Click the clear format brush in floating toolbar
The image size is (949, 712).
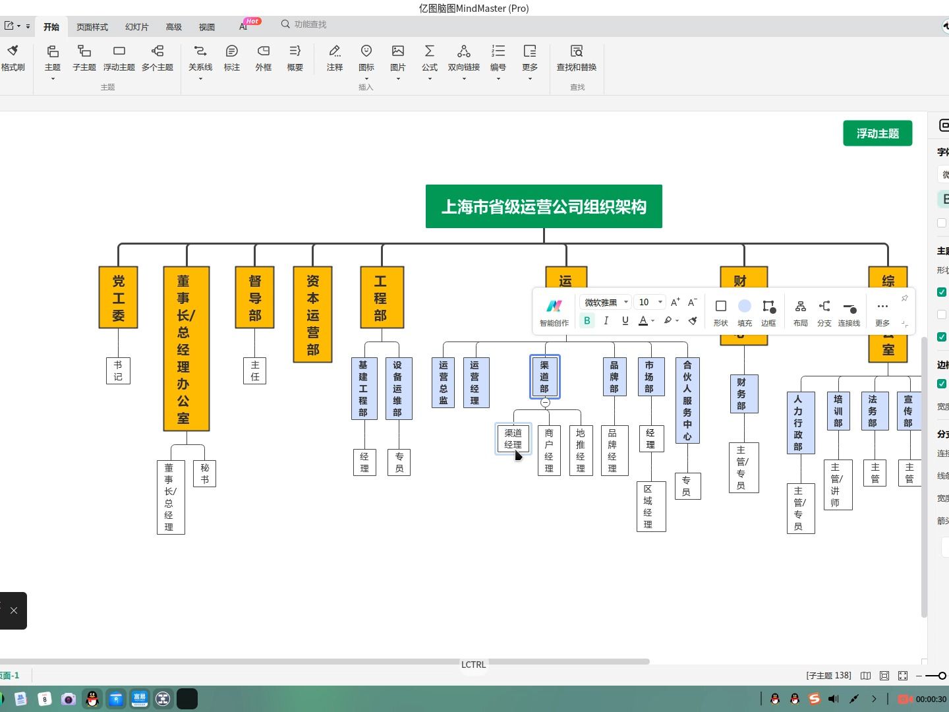(x=692, y=321)
